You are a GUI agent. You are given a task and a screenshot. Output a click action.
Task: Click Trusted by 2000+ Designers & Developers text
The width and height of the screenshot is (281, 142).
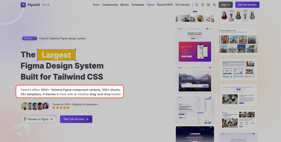pos(75,104)
